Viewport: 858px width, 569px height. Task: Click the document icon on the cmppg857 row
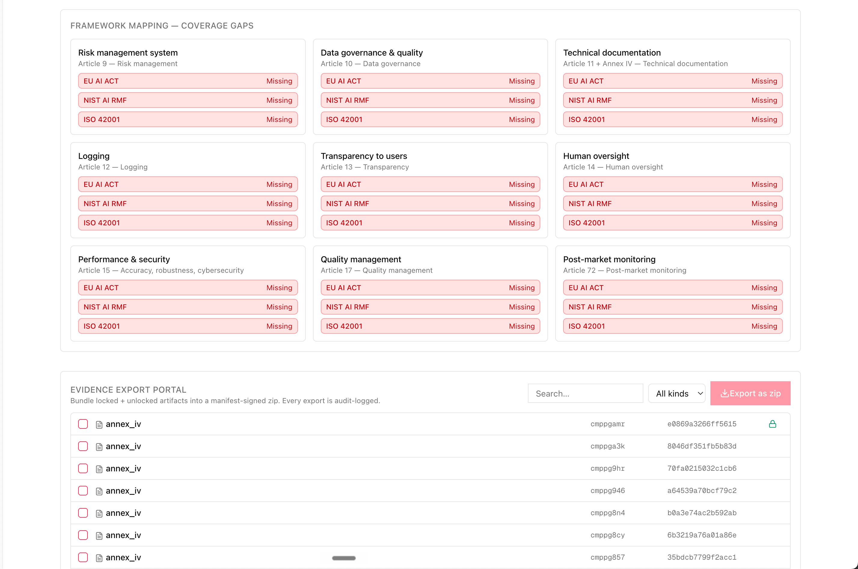click(x=99, y=558)
